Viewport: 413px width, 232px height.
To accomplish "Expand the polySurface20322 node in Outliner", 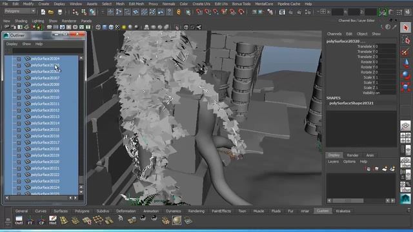I will coord(19,175).
